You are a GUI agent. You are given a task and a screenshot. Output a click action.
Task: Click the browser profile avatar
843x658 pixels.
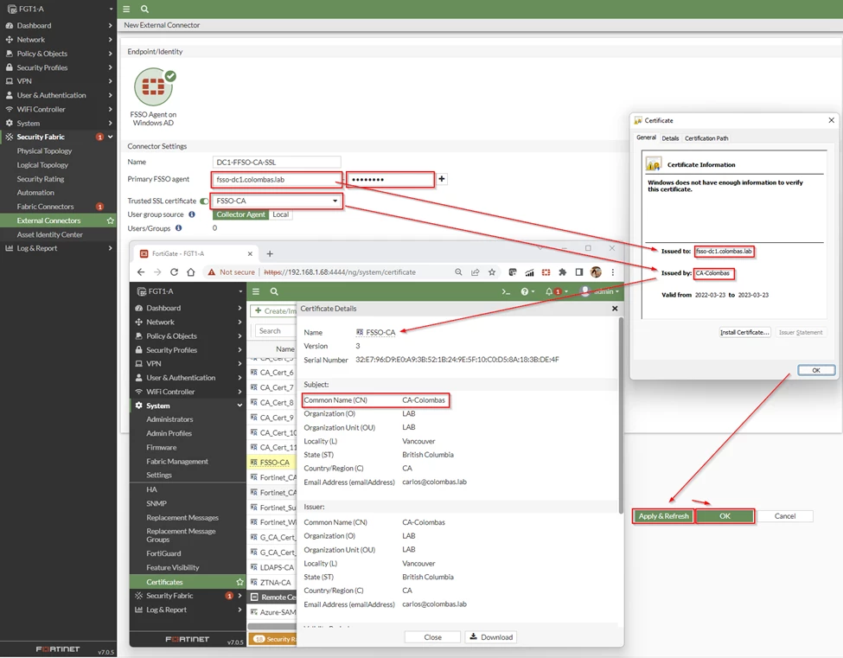coord(596,272)
